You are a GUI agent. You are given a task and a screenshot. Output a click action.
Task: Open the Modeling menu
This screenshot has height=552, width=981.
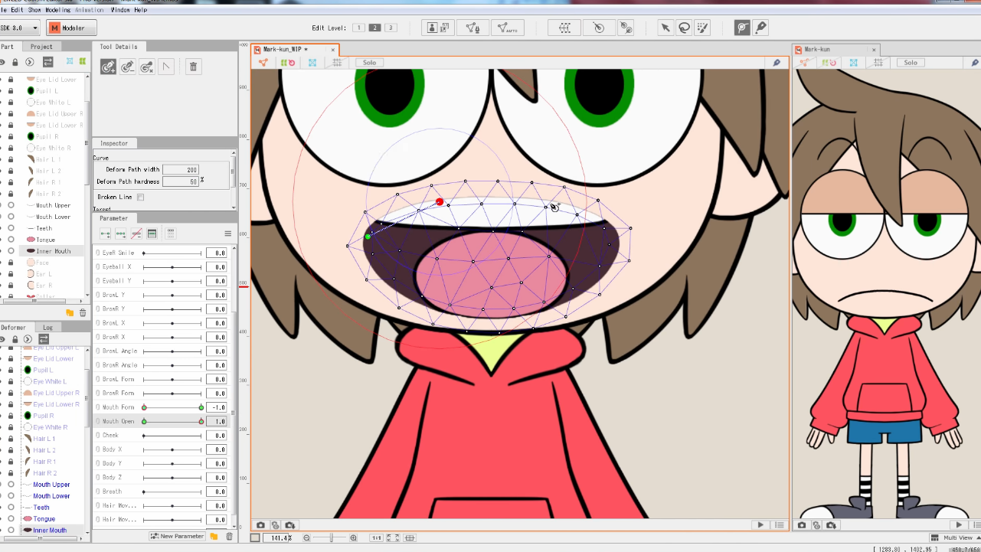pyautogui.click(x=57, y=10)
